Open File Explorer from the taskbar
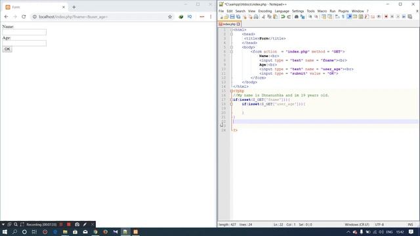Viewport: 420px width, 236px height. click(65, 231)
